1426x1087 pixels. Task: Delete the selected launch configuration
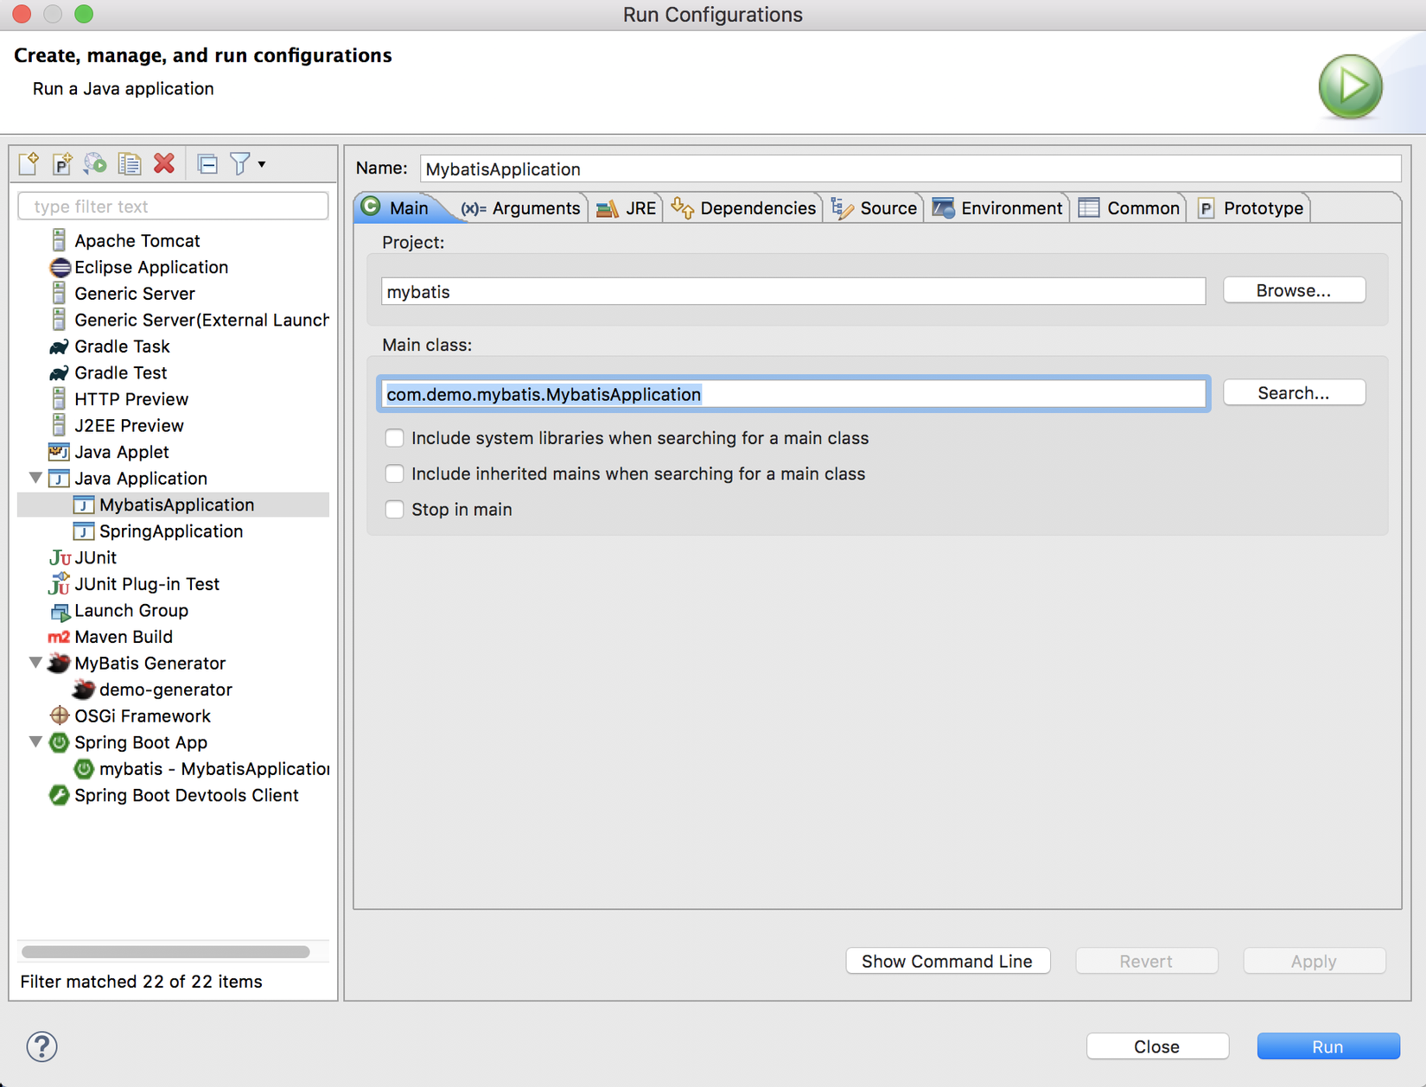click(164, 163)
